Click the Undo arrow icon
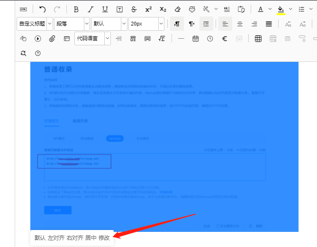Image resolution: width=317 pixels, height=247 pixels. coord(43,9)
